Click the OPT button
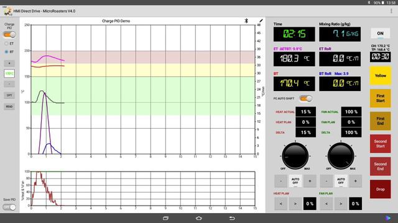The image size is (398, 223). click(9, 95)
